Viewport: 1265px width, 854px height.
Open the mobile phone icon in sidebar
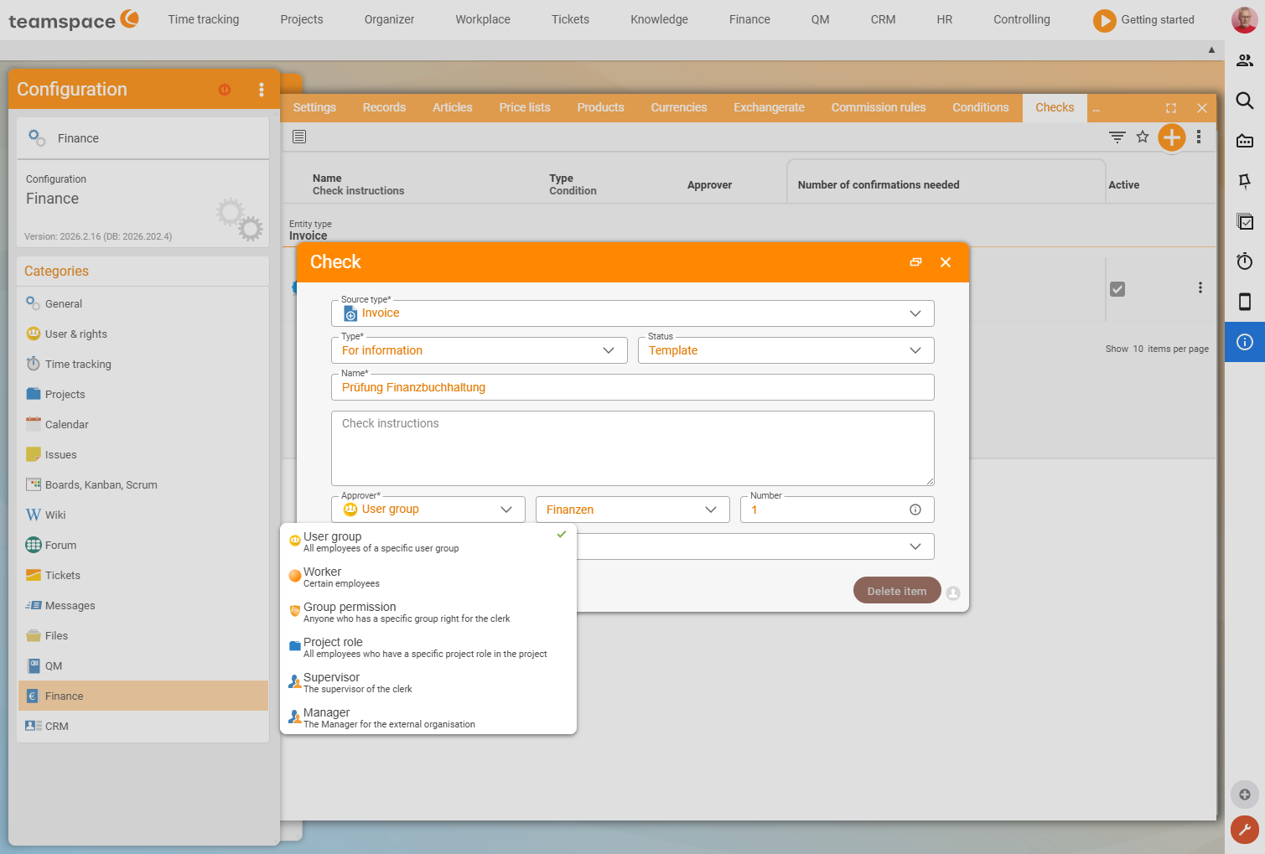[1245, 302]
